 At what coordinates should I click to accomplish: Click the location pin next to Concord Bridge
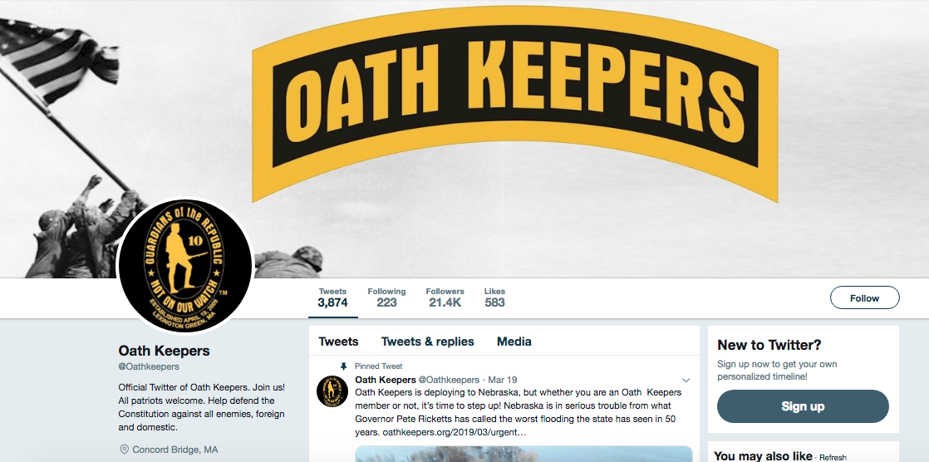(124, 450)
